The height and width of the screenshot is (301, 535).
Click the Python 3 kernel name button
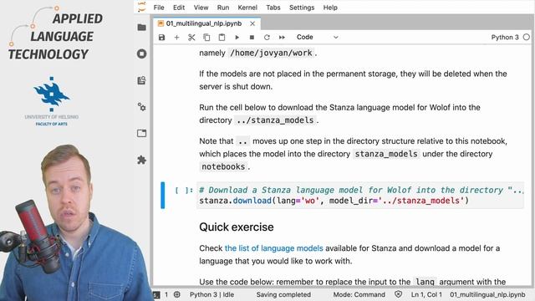pos(505,37)
